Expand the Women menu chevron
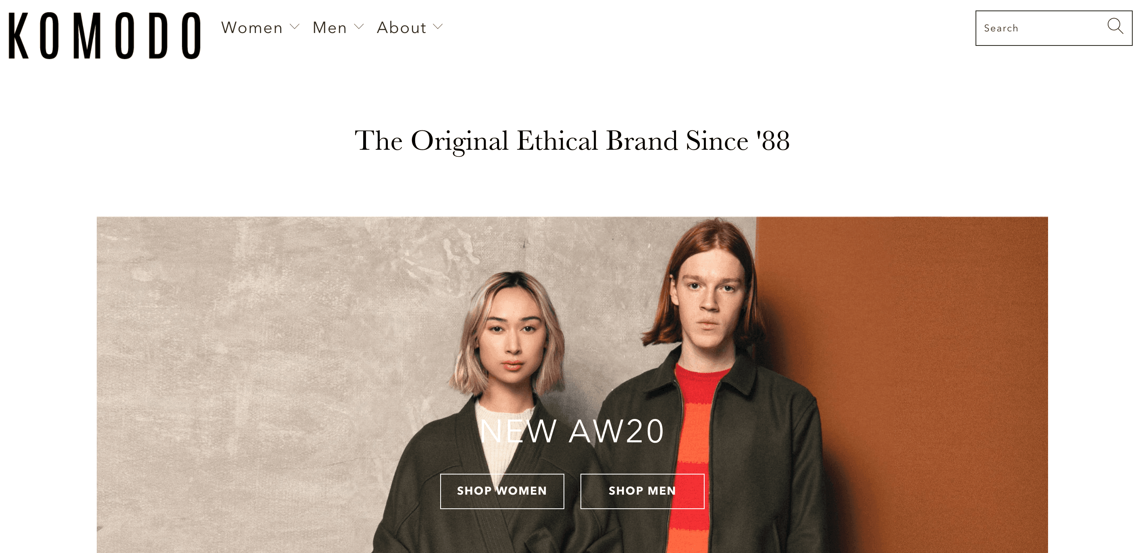 pos(294,27)
